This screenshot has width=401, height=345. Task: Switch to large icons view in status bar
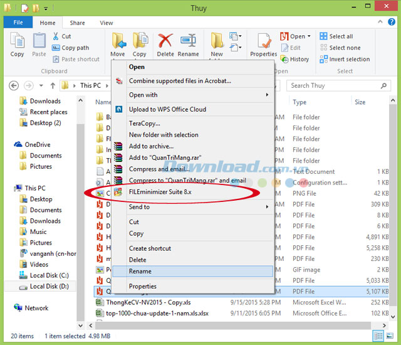point(390,336)
